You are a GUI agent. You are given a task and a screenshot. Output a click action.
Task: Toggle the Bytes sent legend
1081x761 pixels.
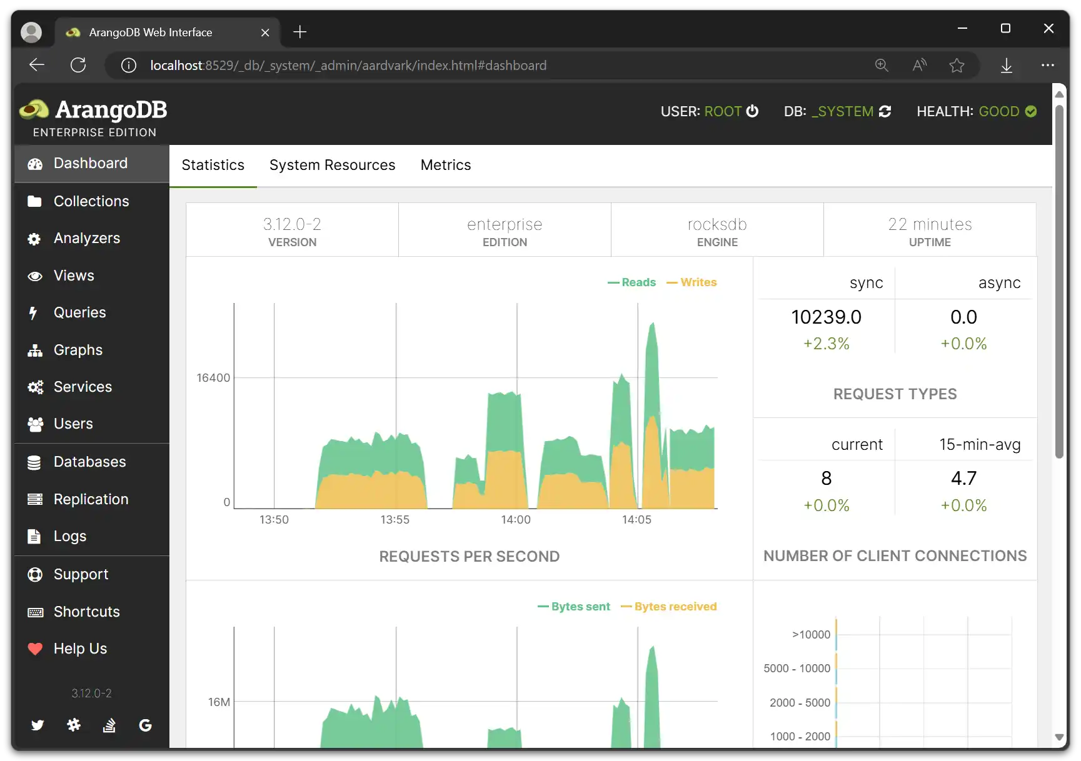point(574,607)
